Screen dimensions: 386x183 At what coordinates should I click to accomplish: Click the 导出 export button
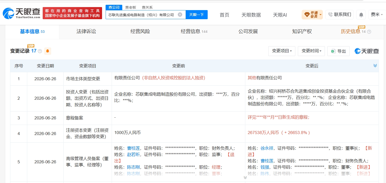tap(339, 51)
